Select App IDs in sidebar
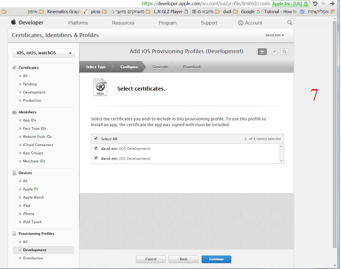This screenshot has width=341, height=269. [x=29, y=120]
